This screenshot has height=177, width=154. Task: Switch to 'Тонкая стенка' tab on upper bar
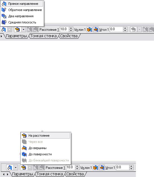point(43,36)
